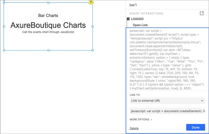
Task: Click the LINK TO label
Action: pyautogui.click(x=135, y=95)
